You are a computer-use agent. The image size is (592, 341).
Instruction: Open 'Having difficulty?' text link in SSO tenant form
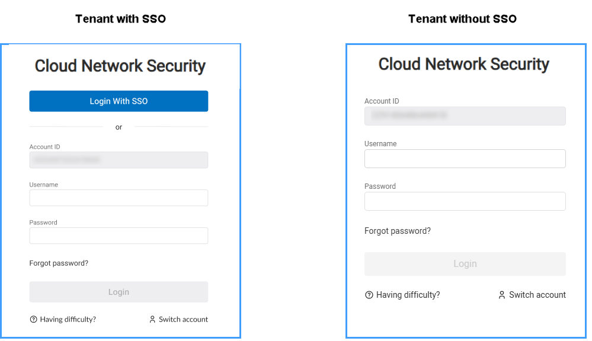pos(68,320)
